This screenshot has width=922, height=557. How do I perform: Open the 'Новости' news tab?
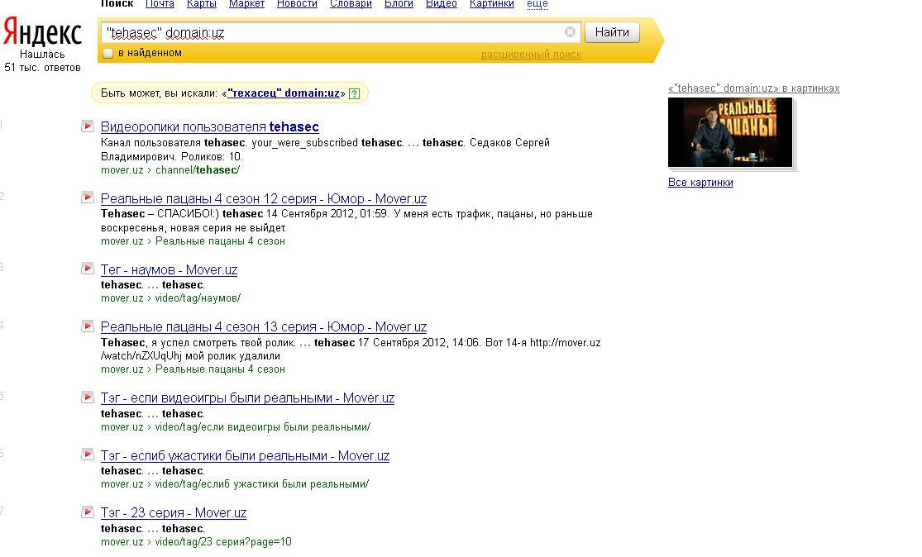click(x=297, y=4)
